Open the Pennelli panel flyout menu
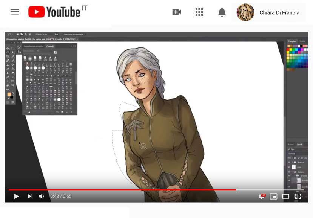 (x=76, y=46)
